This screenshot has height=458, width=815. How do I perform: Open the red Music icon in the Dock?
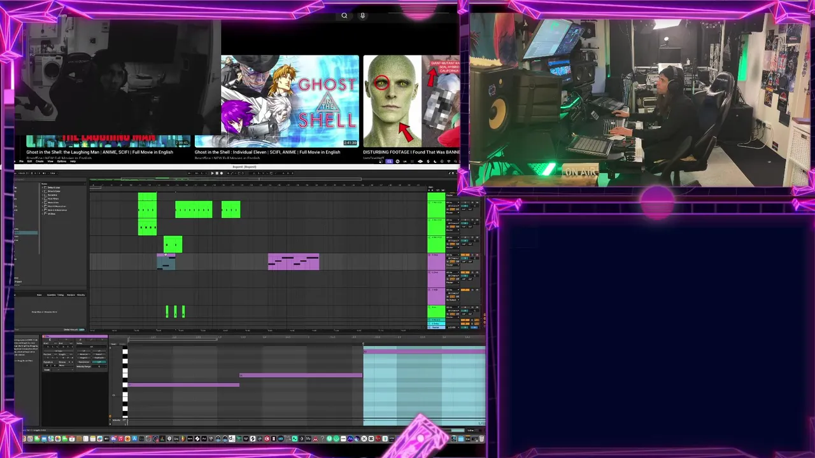tap(121, 438)
